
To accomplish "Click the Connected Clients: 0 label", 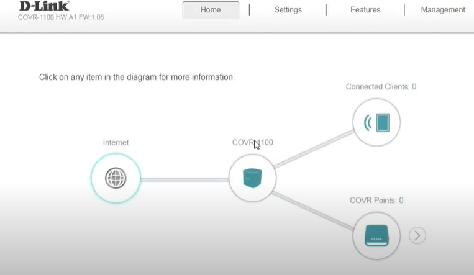I will click(x=381, y=87).
